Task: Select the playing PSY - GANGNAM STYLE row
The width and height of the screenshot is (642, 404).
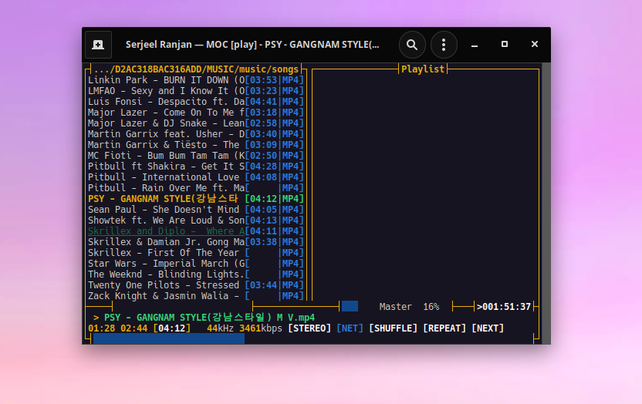Action: [196, 199]
